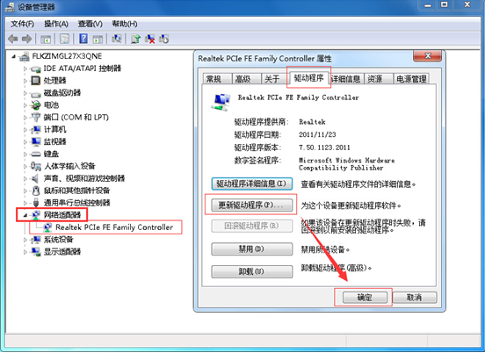This screenshot has height=353, width=485.
Task: Expand the keyboard (键盘) node
Action: point(25,154)
